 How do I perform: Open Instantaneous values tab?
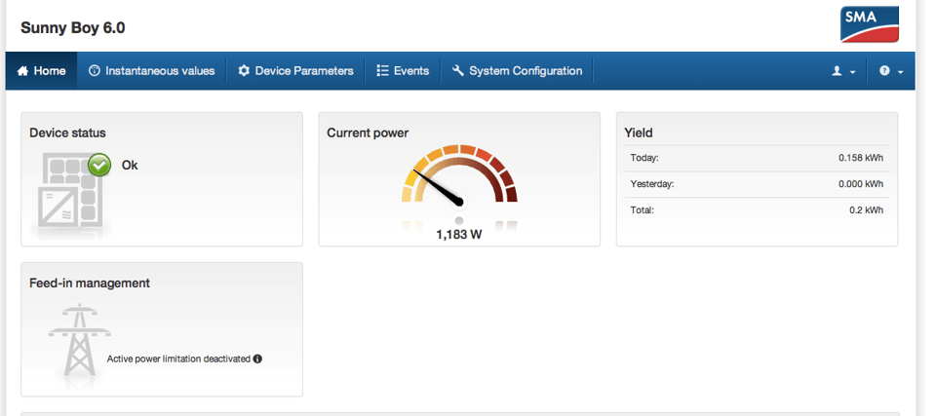click(x=152, y=71)
